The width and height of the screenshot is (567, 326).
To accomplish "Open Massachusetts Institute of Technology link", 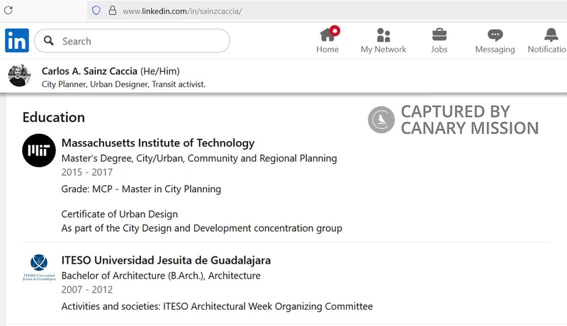I will click(158, 143).
